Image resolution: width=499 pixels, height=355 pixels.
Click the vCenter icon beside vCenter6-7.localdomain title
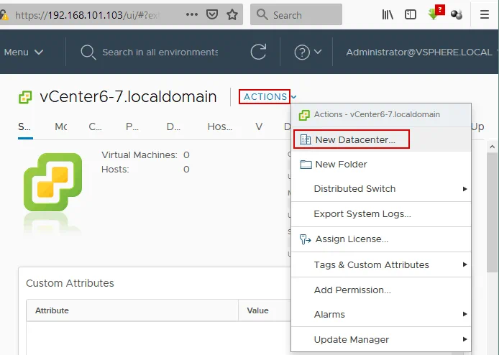[x=25, y=97]
